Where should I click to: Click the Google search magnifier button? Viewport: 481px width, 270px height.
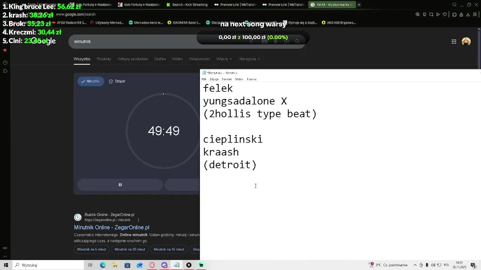pos(297,42)
